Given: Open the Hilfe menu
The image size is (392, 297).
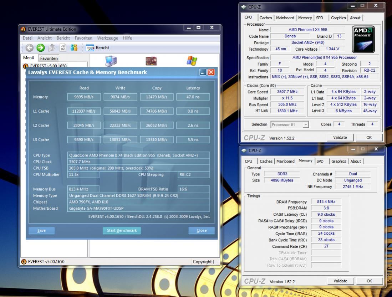Looking at the screenshot, I should pos(127,38).
